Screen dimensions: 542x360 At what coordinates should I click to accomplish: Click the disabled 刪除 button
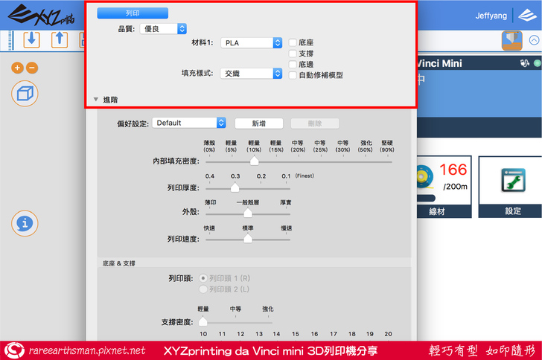[315, 123]
